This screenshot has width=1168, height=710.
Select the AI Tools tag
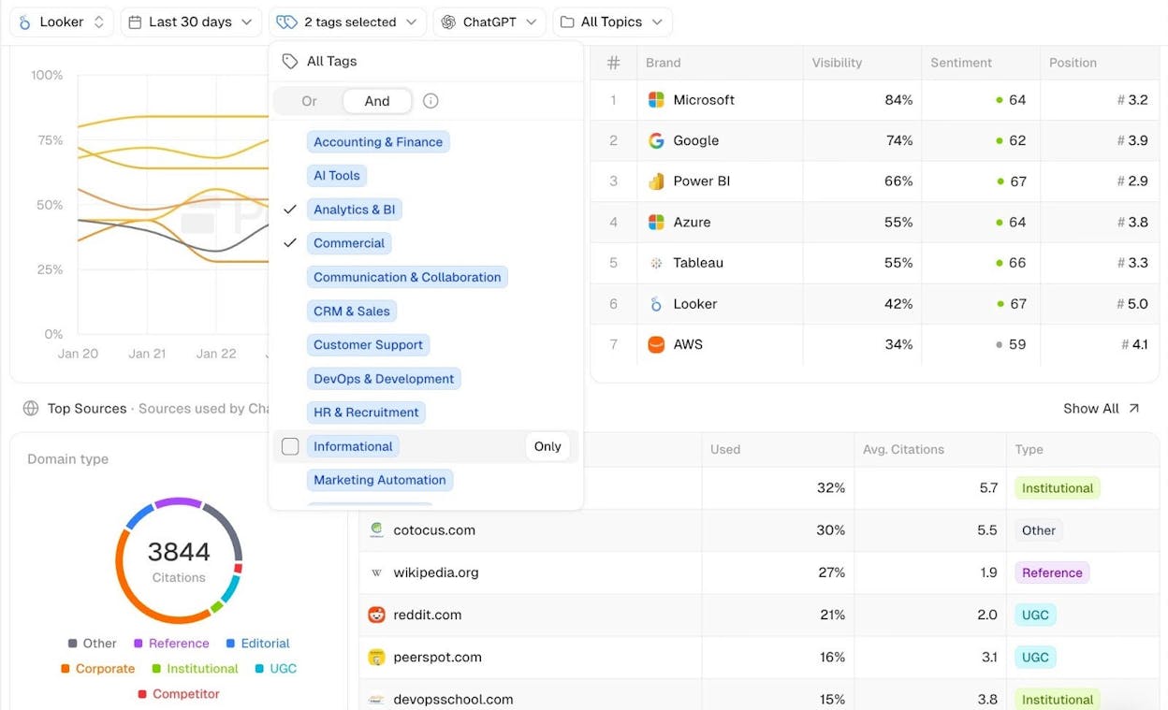(x=337, y=176)
